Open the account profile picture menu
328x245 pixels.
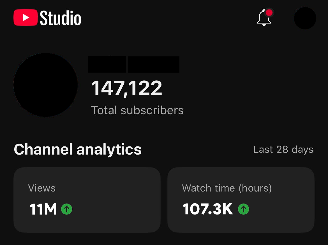[305, 18]
